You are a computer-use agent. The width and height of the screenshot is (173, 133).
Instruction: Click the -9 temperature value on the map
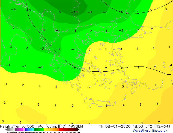(59, 12)
